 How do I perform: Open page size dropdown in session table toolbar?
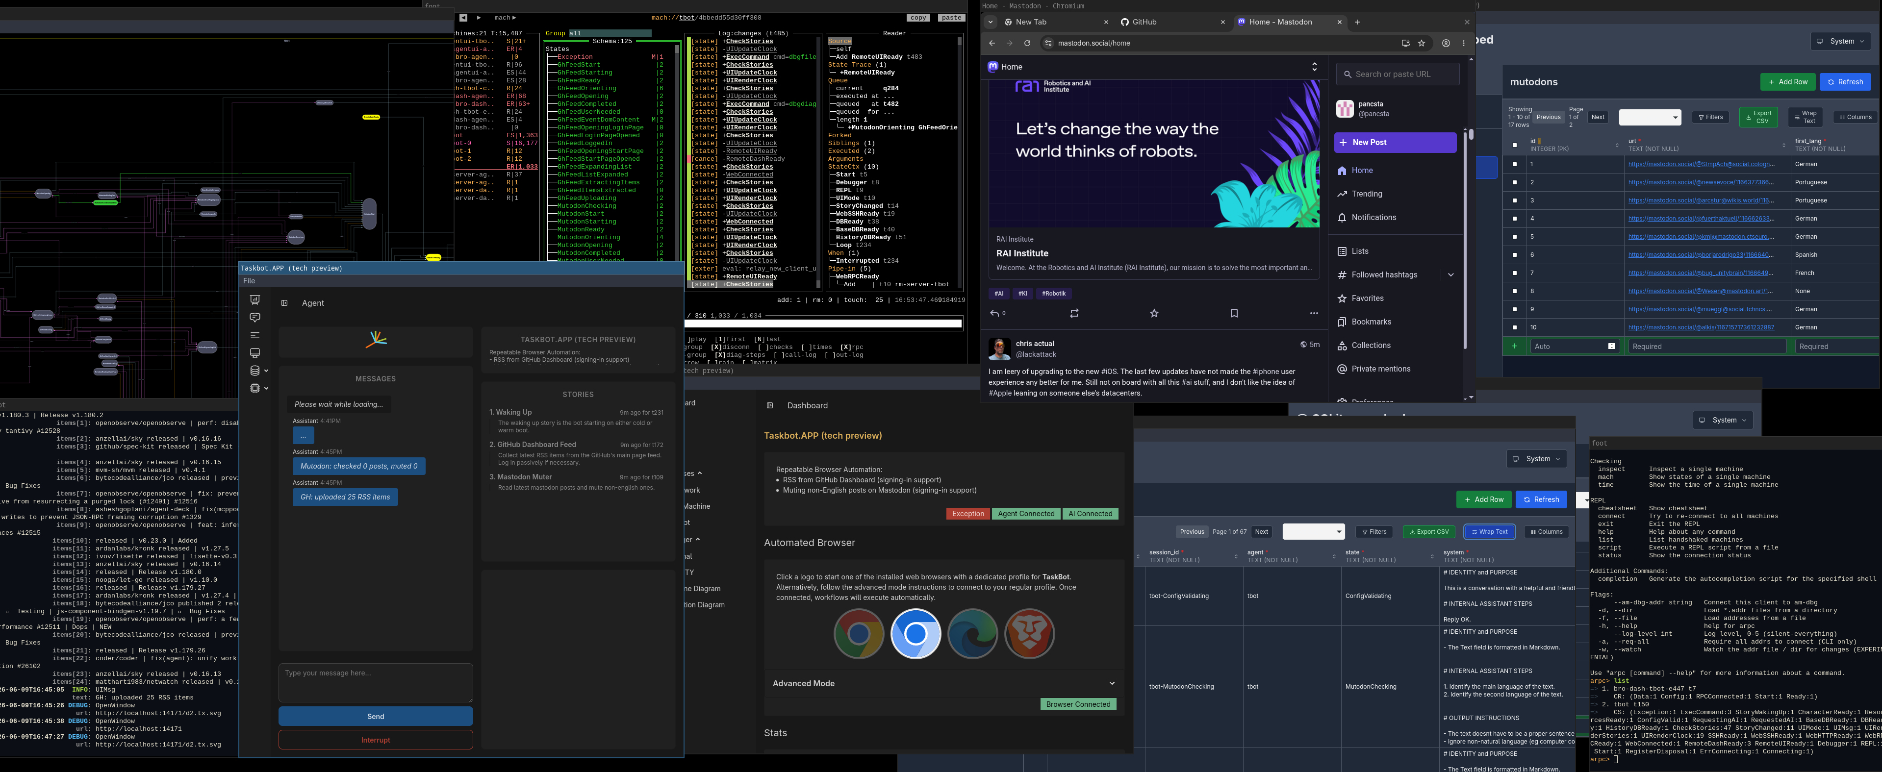click(1314, 532)
